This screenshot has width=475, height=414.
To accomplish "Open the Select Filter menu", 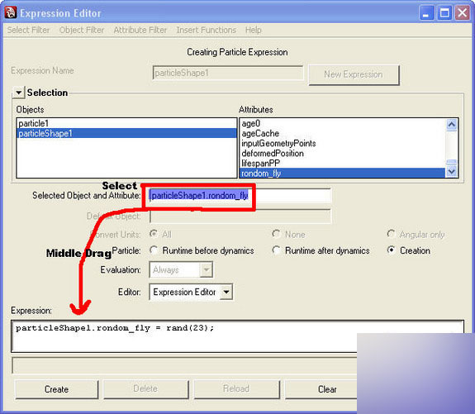I will (28, 30).
